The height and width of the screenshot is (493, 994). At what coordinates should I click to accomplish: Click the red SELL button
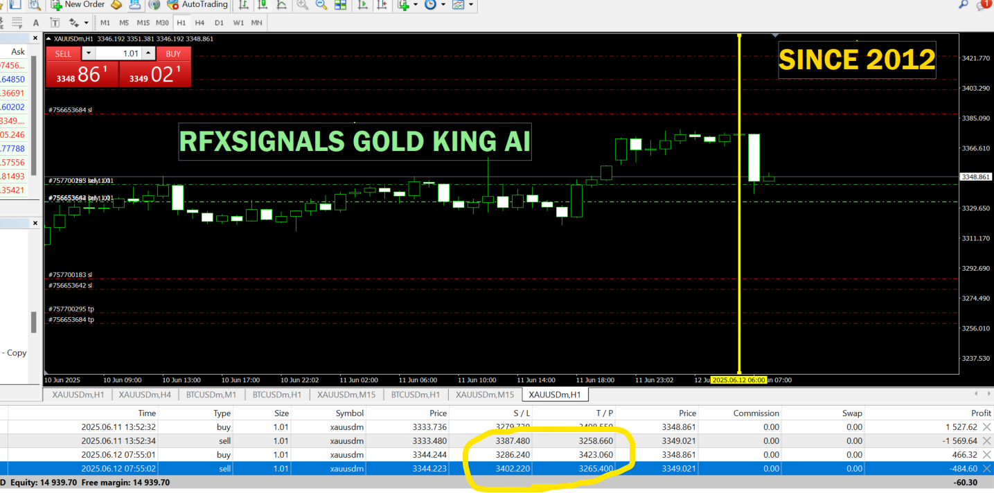[63, 53]
